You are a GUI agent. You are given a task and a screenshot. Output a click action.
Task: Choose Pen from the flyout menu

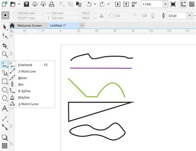click(x=32, y=85)
